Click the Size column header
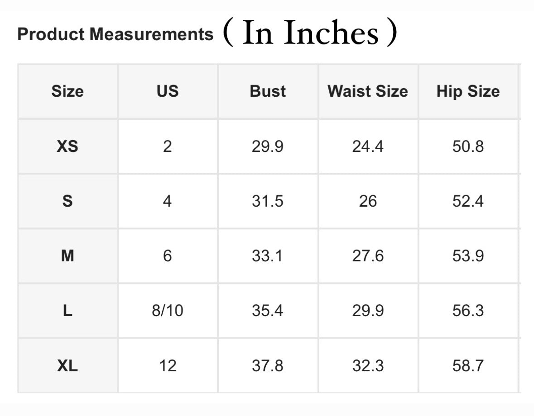 tap(67, 91)
